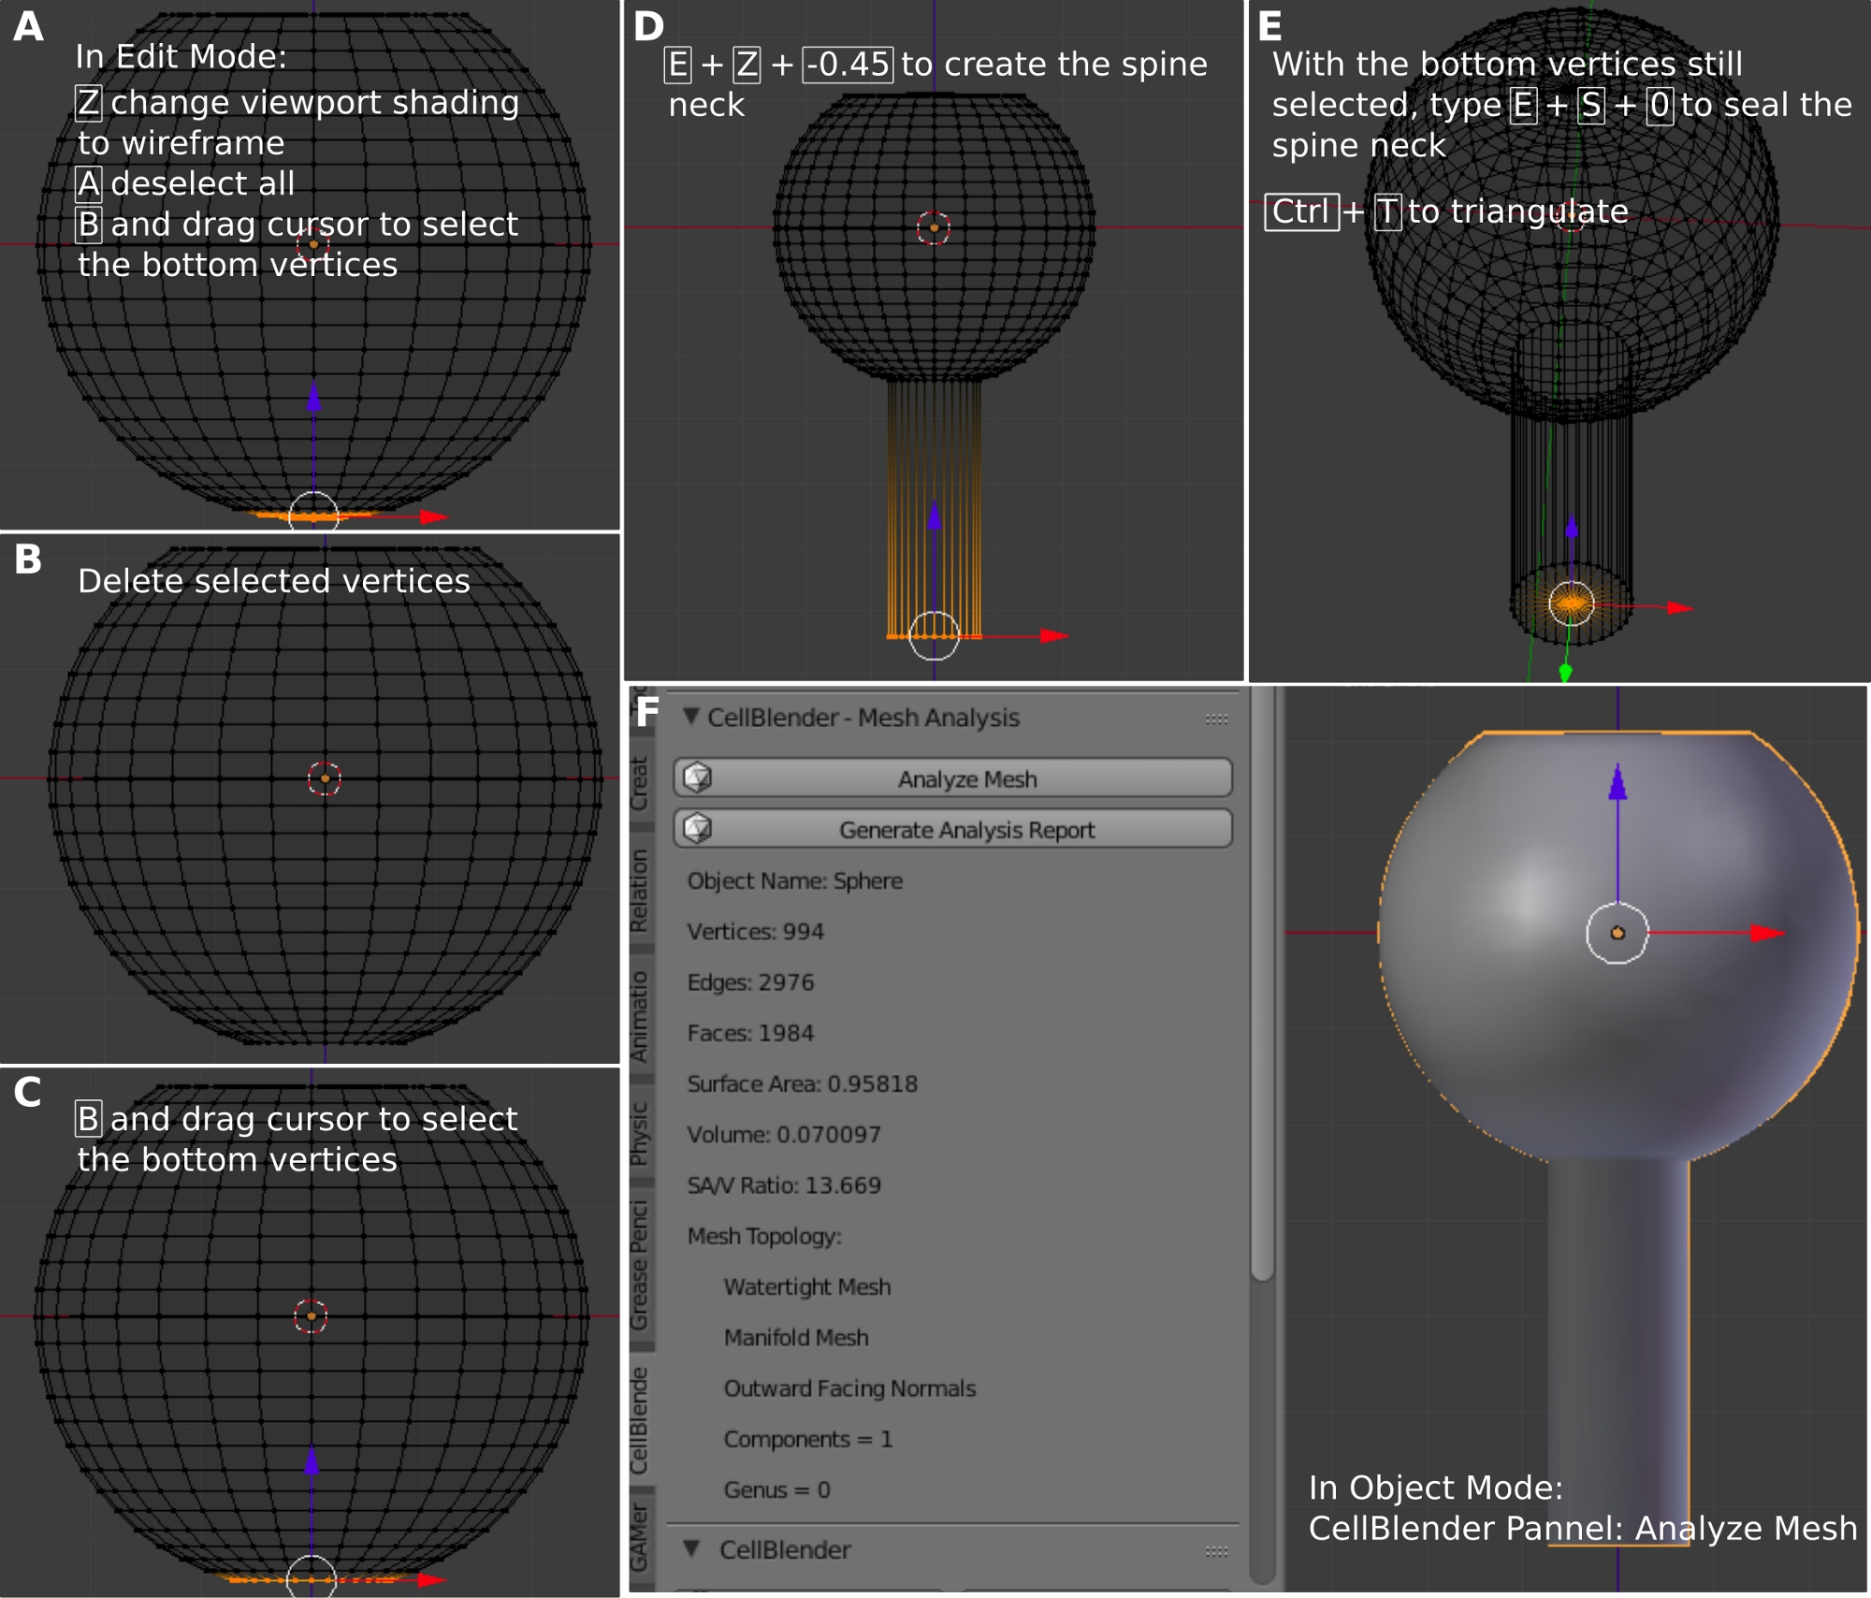The image size is (1871, 1598).
Task: Select the Creat vertical tab
Action: pos(639,784)
